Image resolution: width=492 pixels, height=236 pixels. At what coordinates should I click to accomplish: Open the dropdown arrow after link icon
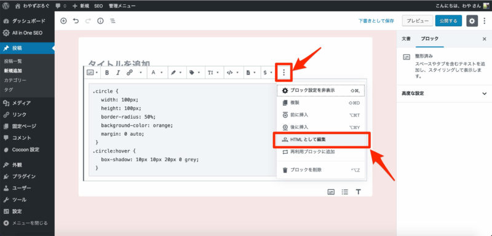tap(141, 73)
